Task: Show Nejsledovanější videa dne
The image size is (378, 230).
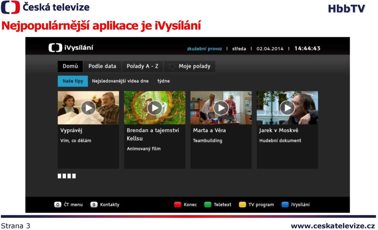Action: coord(120,81)
